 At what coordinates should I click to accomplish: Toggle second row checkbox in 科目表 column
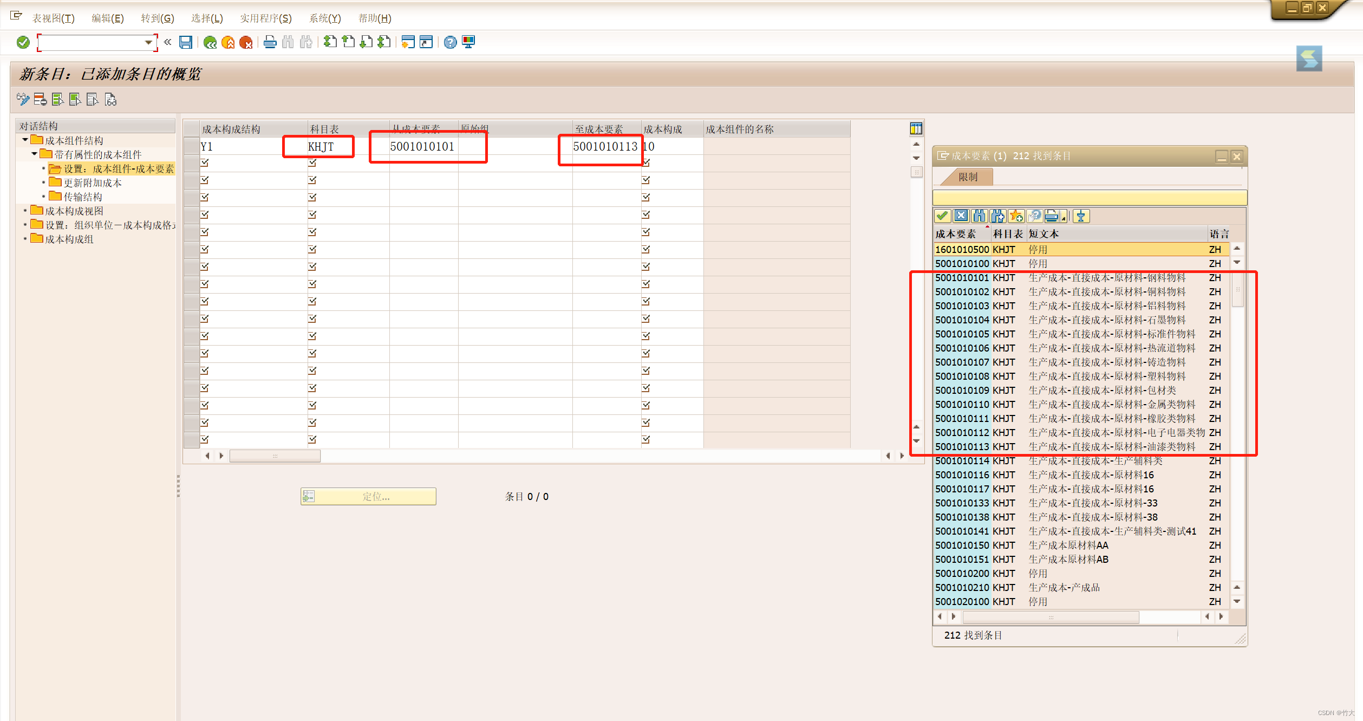tap(312, 163)
